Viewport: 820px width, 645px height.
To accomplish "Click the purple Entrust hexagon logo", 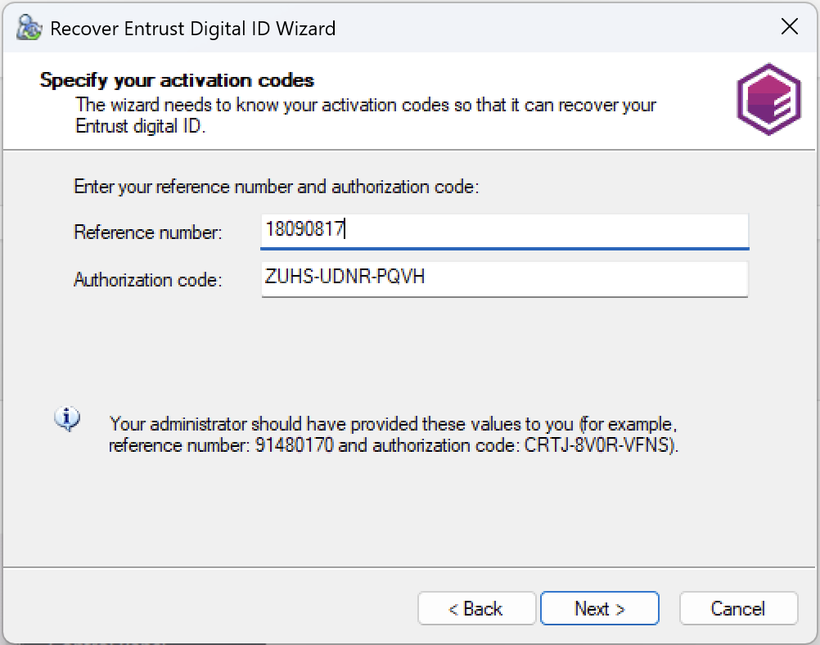I will coord(768,99).
